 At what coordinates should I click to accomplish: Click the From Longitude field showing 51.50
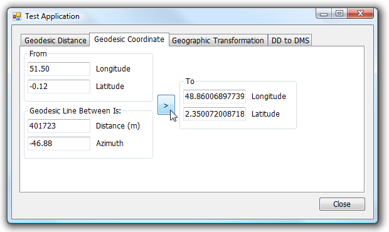coord(59,69)
